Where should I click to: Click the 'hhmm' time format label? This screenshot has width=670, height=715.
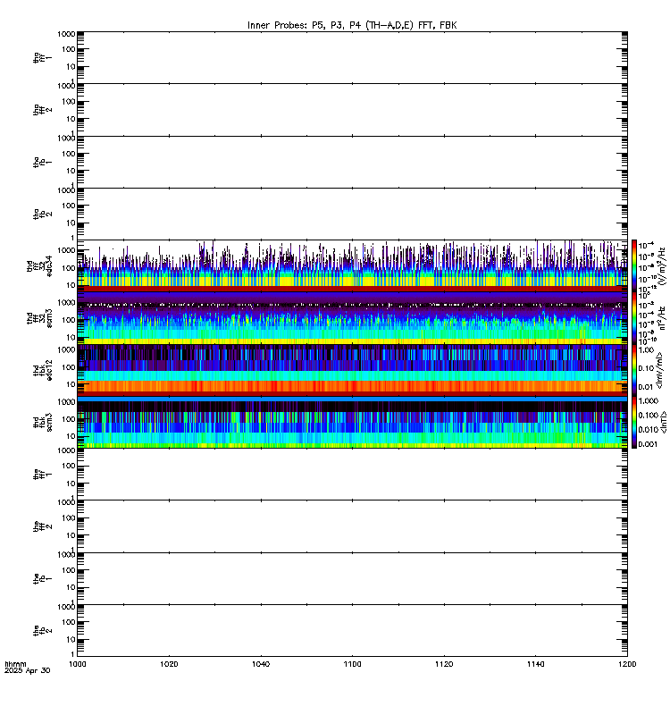coord(15,664)
